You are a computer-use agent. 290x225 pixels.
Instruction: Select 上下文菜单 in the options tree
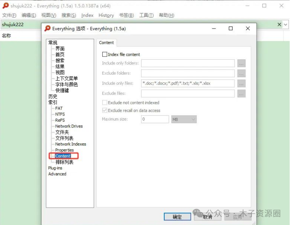pyautogui.click(x=67, y=78)
